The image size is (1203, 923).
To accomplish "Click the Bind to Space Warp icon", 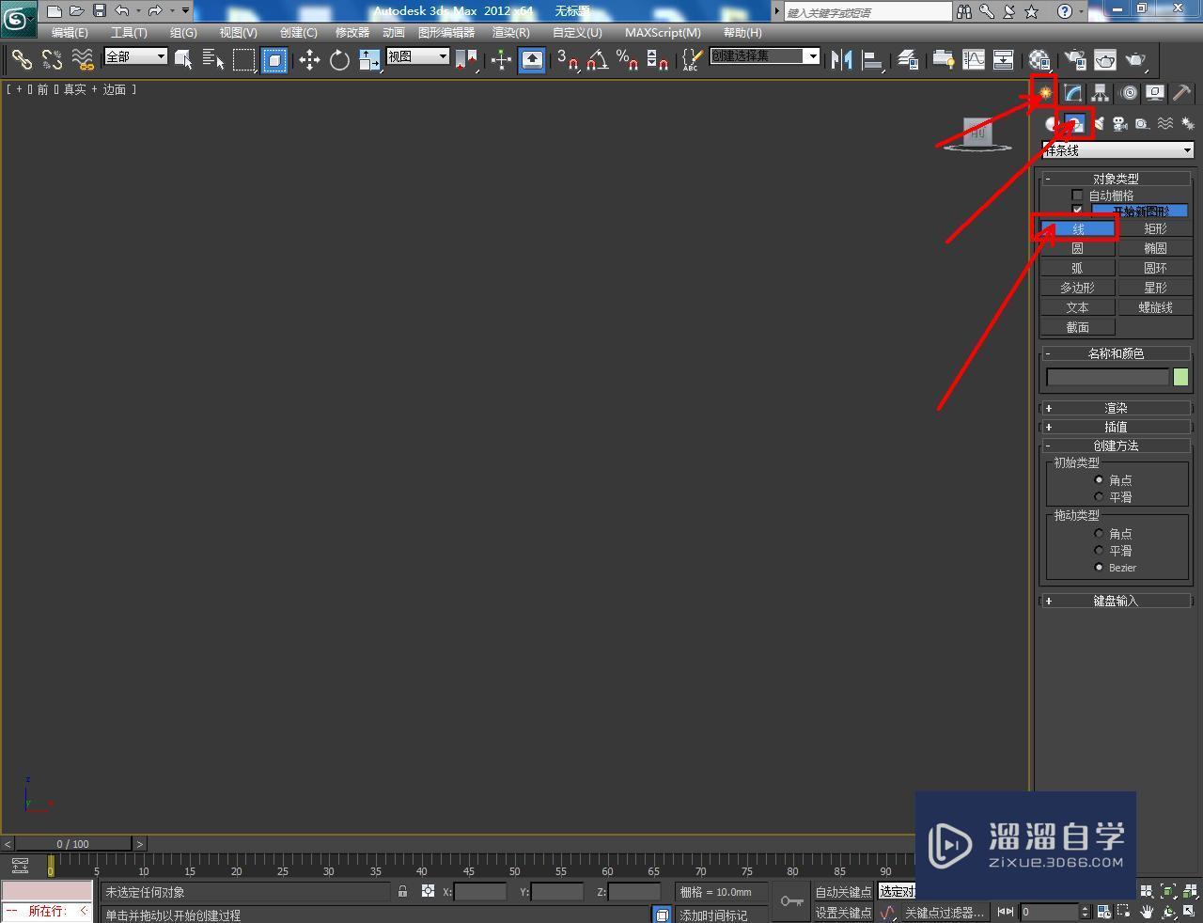I will 83,60.
